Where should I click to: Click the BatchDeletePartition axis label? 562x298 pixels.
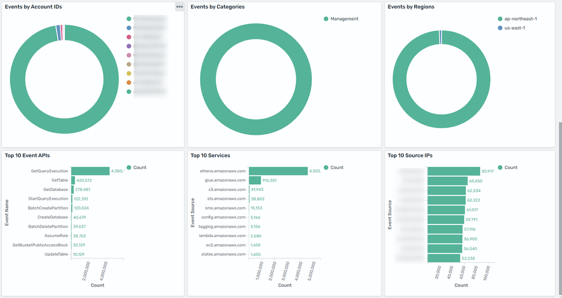(48, 227)
